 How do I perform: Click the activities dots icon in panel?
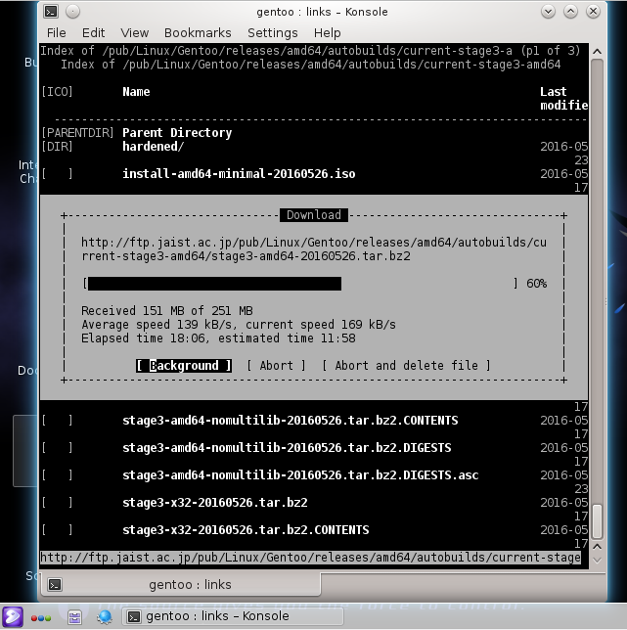pos(41,618)
